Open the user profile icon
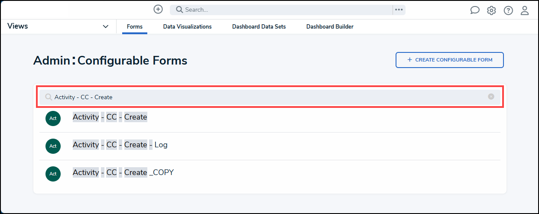The width and height of the screenshot is (539, 214). [x=525, y=10]
